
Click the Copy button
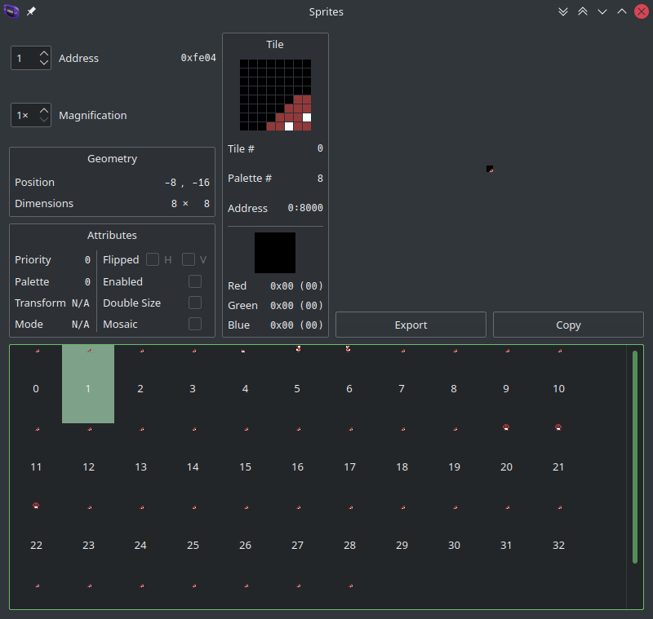point(568,324)
